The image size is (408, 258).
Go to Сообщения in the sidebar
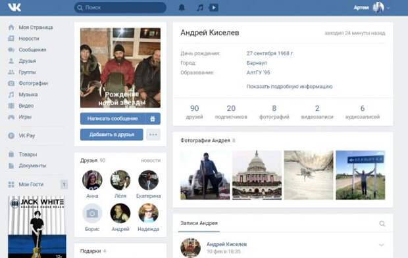32,50
